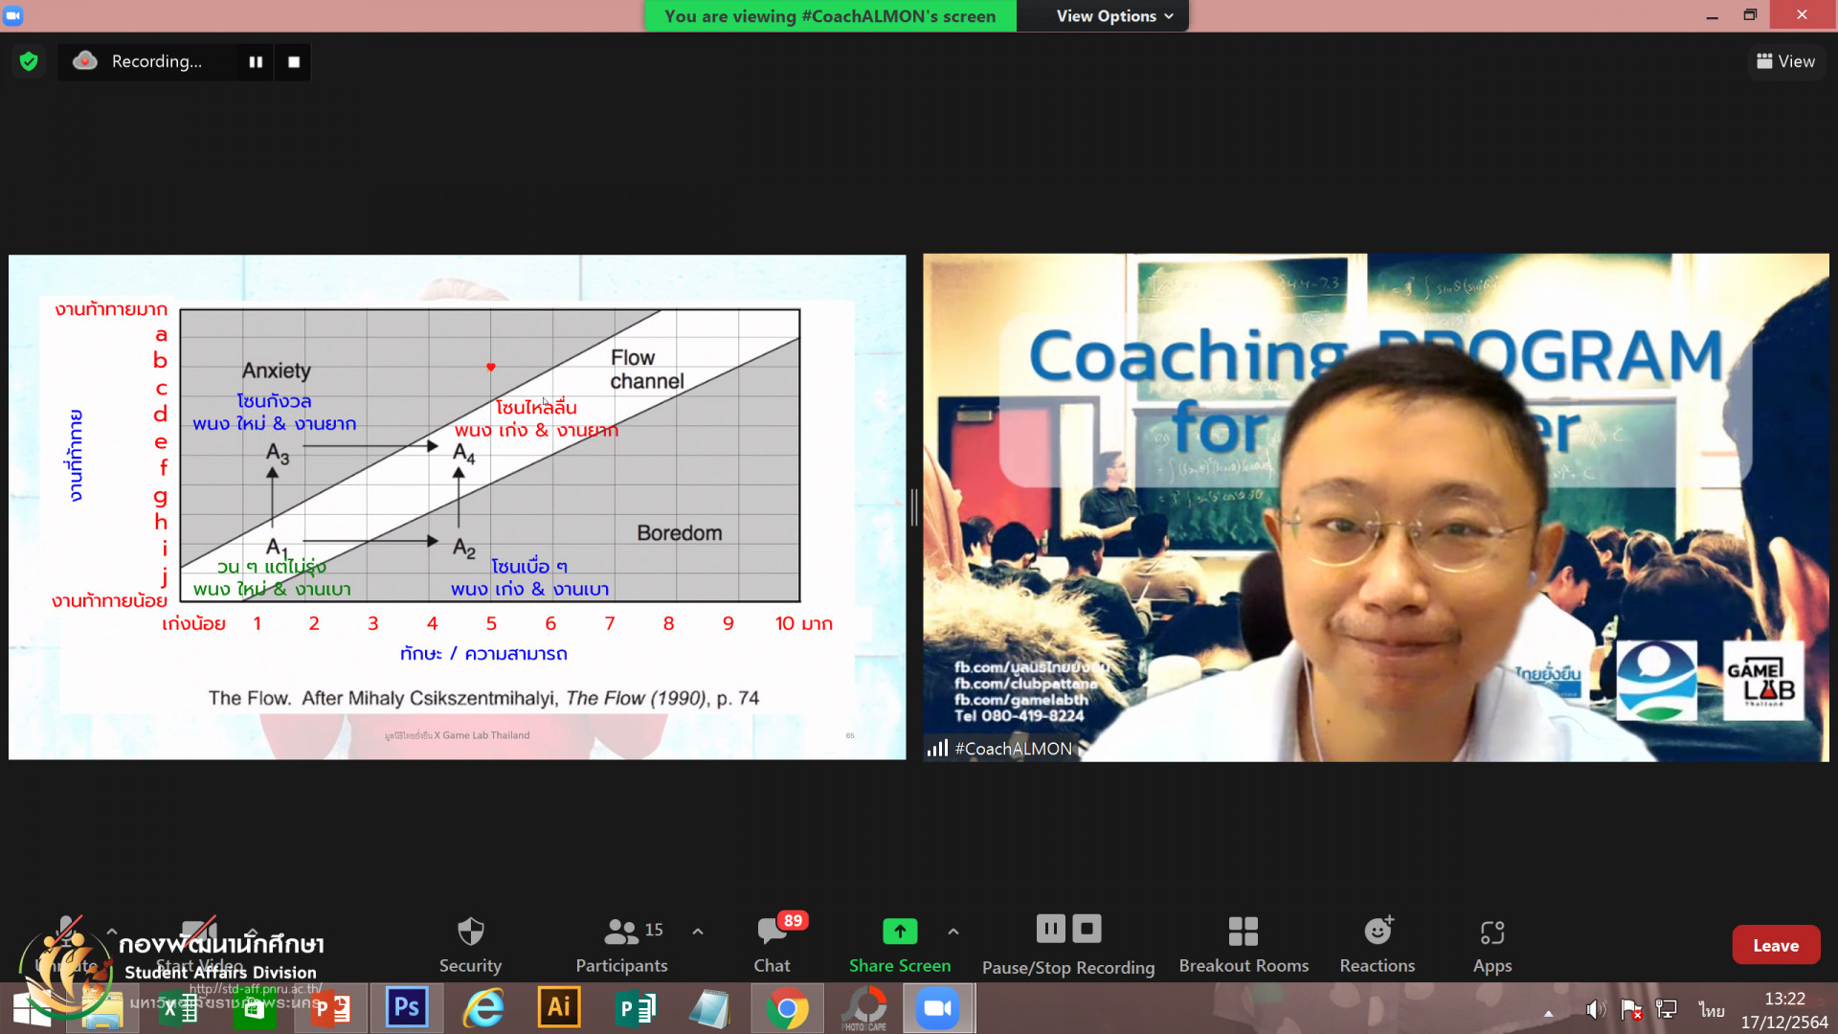This screenshot has height=1034, width=1838.
Task: Expand the Participants options chevron
Action: 698,932
